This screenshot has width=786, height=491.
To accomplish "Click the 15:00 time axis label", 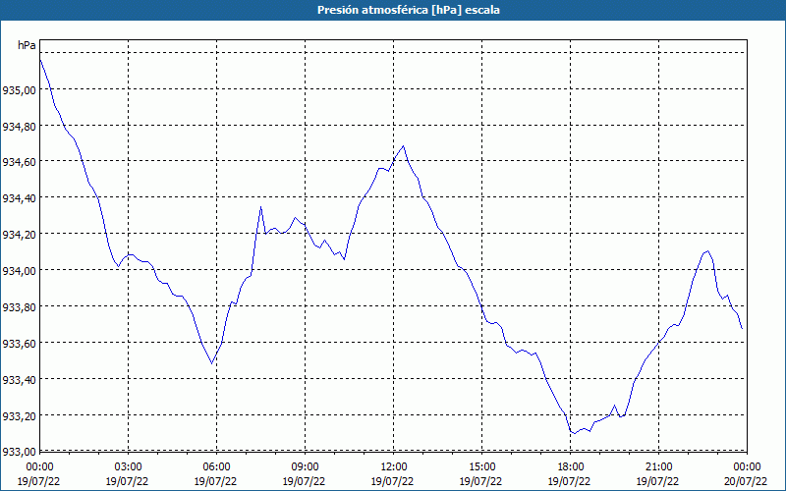I will (481, 467).
